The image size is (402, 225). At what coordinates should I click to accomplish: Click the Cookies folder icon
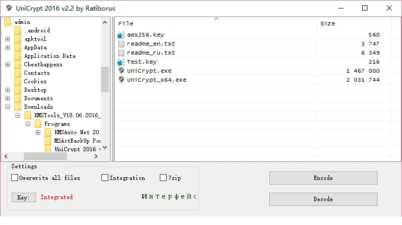pyautogui.click(x=18, y=81)
